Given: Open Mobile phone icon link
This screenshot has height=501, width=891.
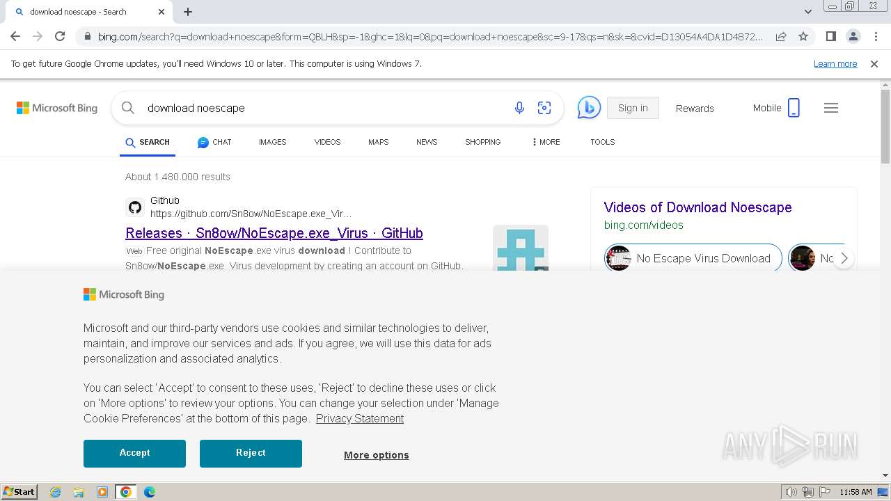Looking at the screenshot, I should click(x=776, y=108).
